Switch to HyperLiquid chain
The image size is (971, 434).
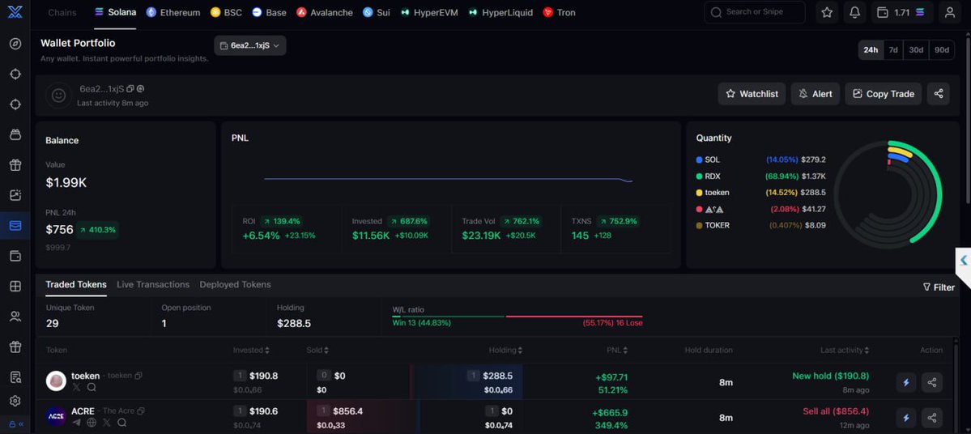(x=500, y=12)
